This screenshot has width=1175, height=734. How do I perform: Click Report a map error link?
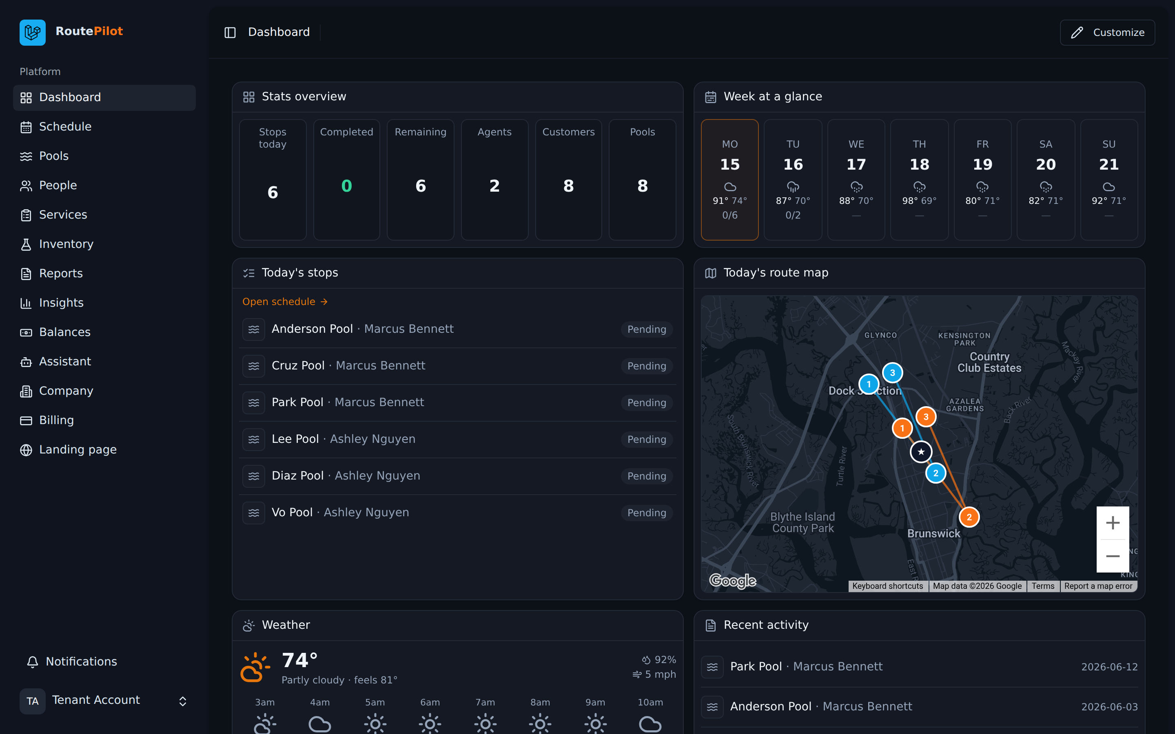[1098, 586]
